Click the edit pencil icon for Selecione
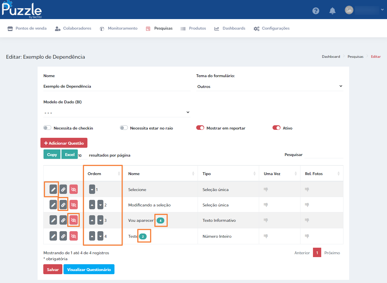 53,189
